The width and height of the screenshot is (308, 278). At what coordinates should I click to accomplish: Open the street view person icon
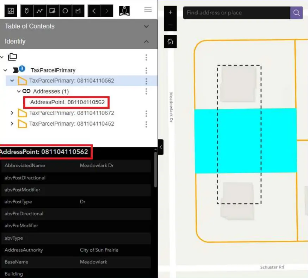pyautogui.click(x=124, y=11)
